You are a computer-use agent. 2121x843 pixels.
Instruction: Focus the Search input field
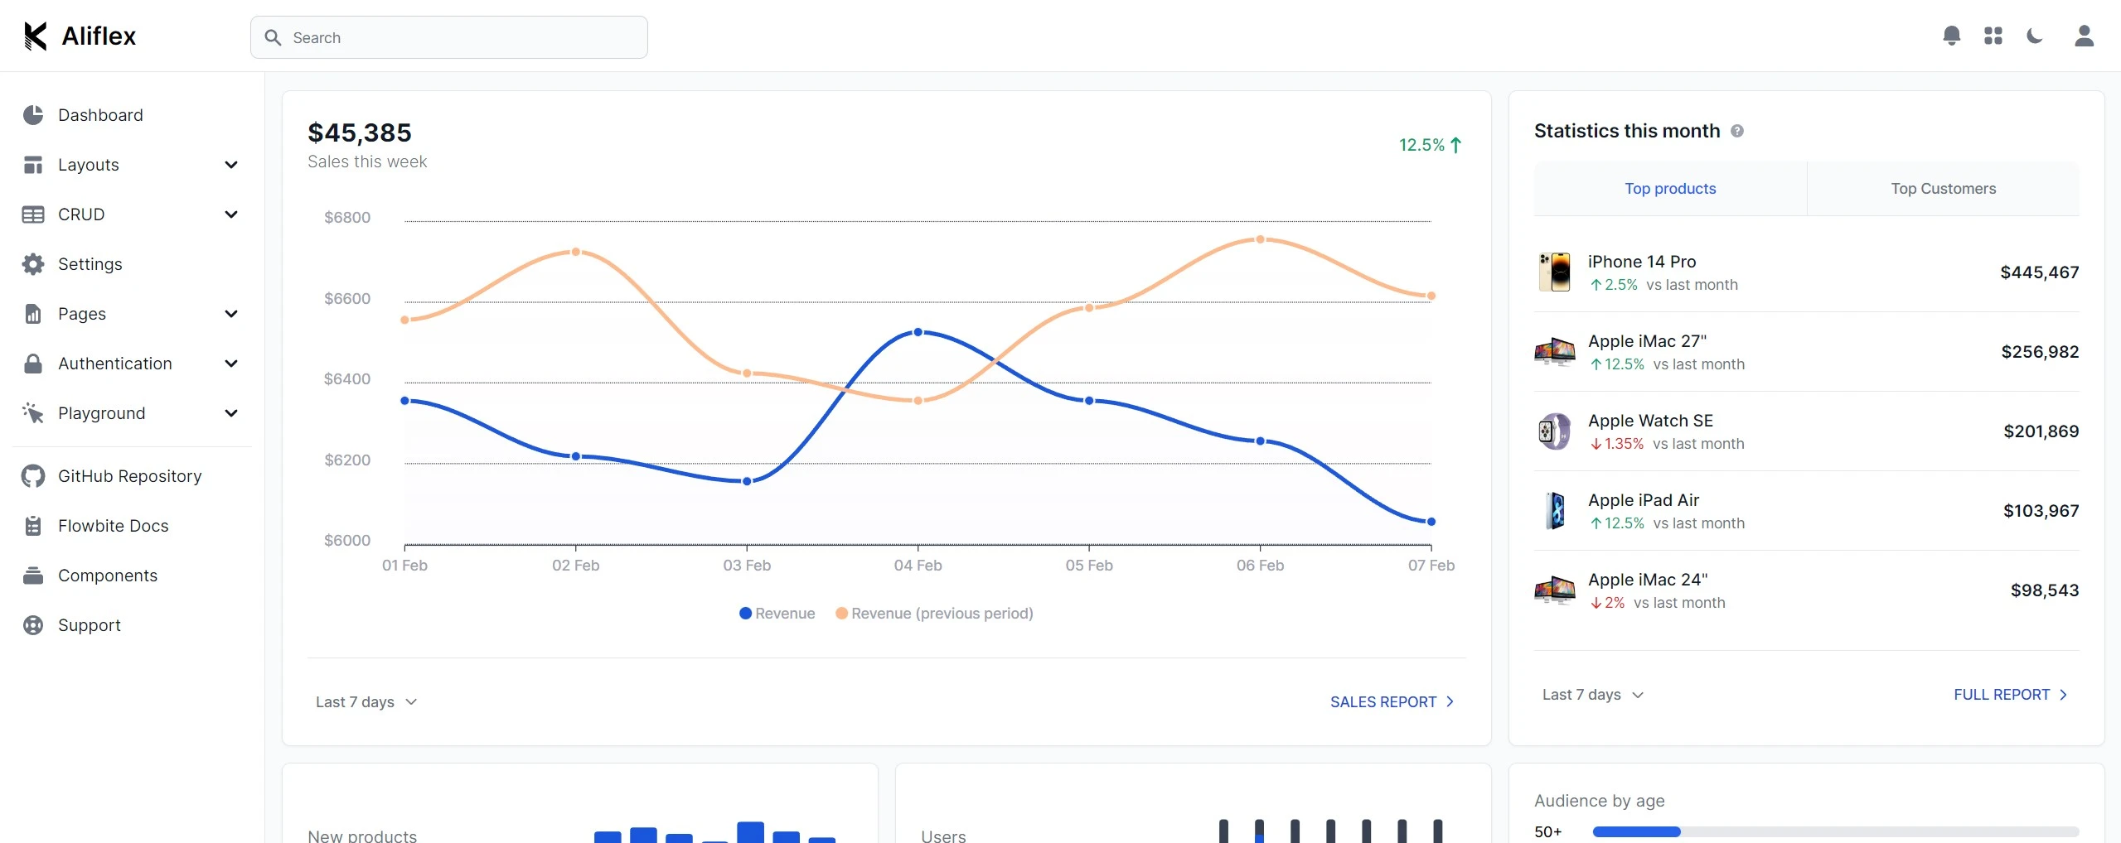click(x=449, y=37)
